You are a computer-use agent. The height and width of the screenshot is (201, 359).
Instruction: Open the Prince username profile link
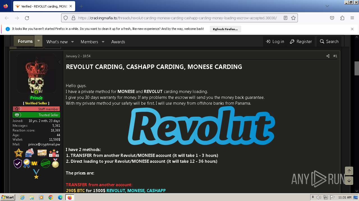tap(36, 98)
